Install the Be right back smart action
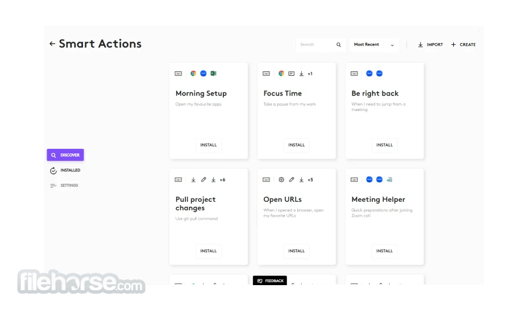 pyautogui.click(x=384, y=145)
